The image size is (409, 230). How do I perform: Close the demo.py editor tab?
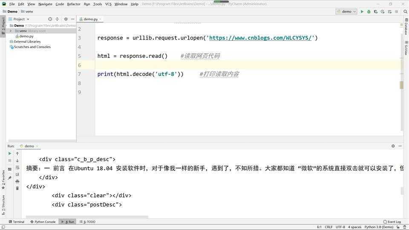pyautogui.click(x=101, y=19)
